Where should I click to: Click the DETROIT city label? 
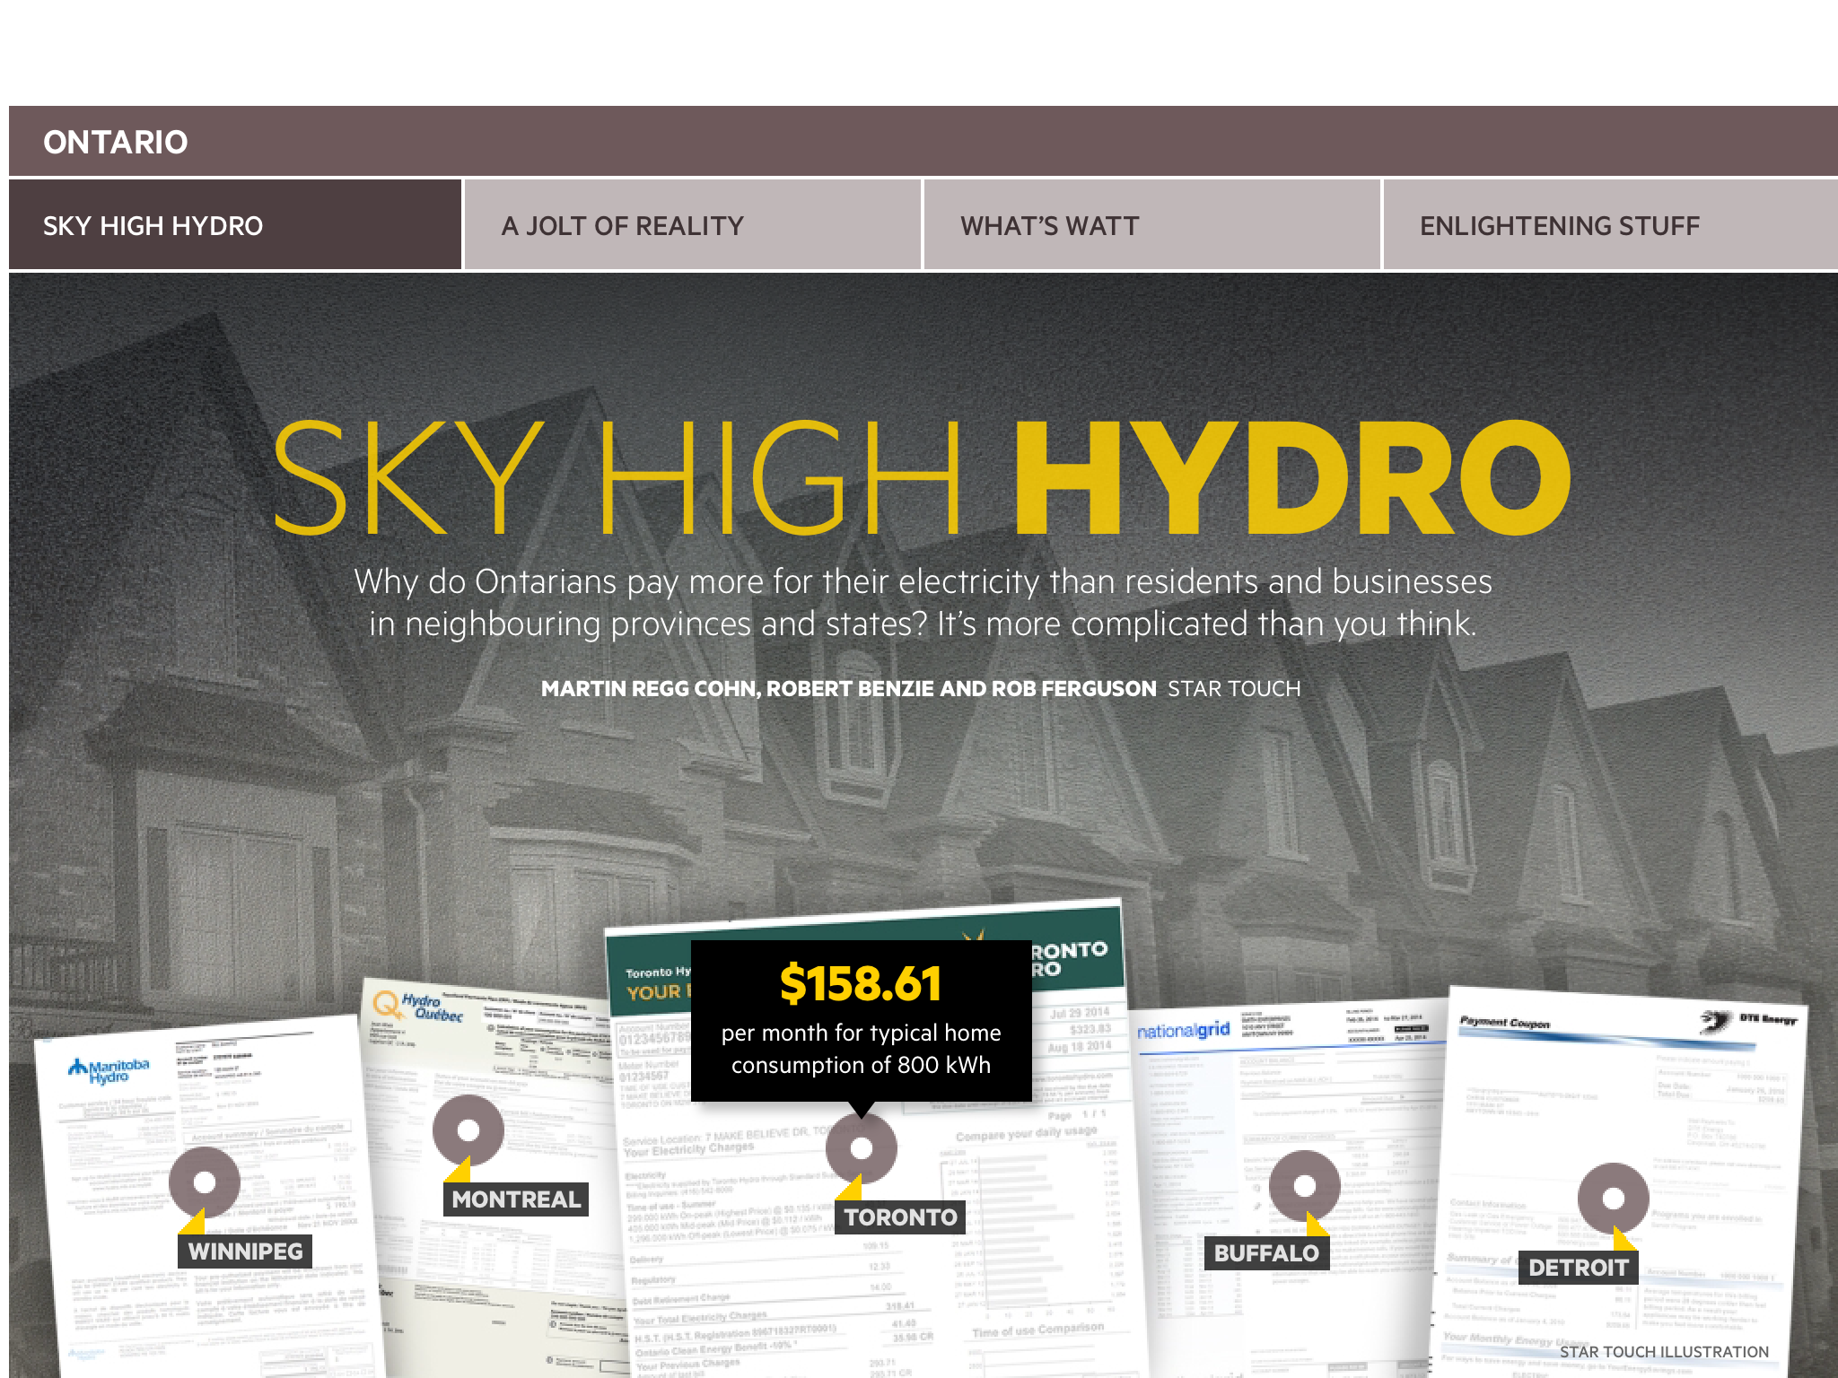[1578, 1268]
